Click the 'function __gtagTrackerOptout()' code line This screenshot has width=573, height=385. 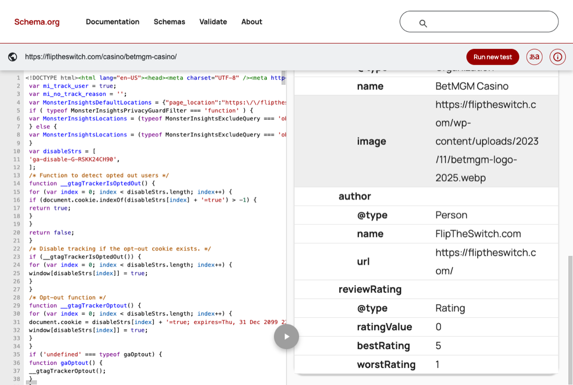[x=85, y=306]
